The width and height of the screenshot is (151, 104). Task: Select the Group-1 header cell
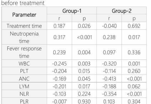coord(72,11)
